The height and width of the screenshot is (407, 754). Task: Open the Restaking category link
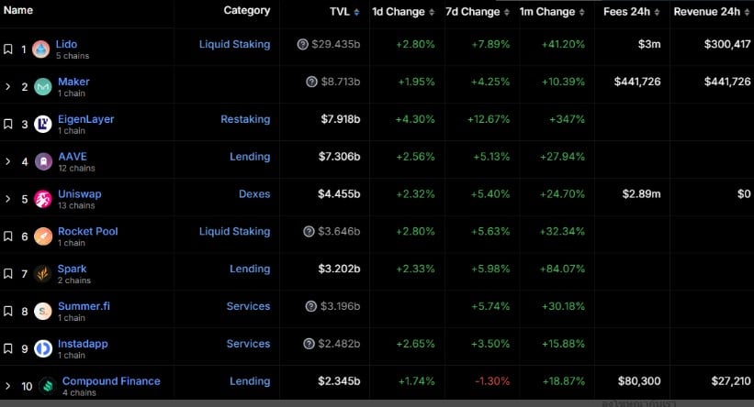pos(245,119)
